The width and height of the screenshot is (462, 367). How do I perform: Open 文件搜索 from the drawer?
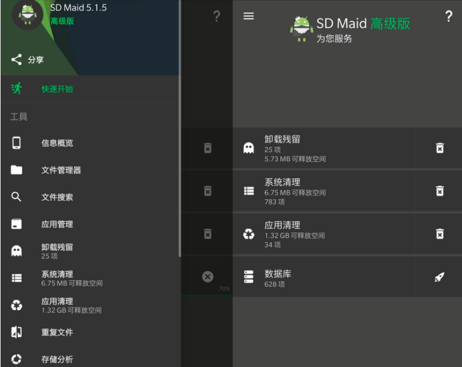[x=90, y=197]
